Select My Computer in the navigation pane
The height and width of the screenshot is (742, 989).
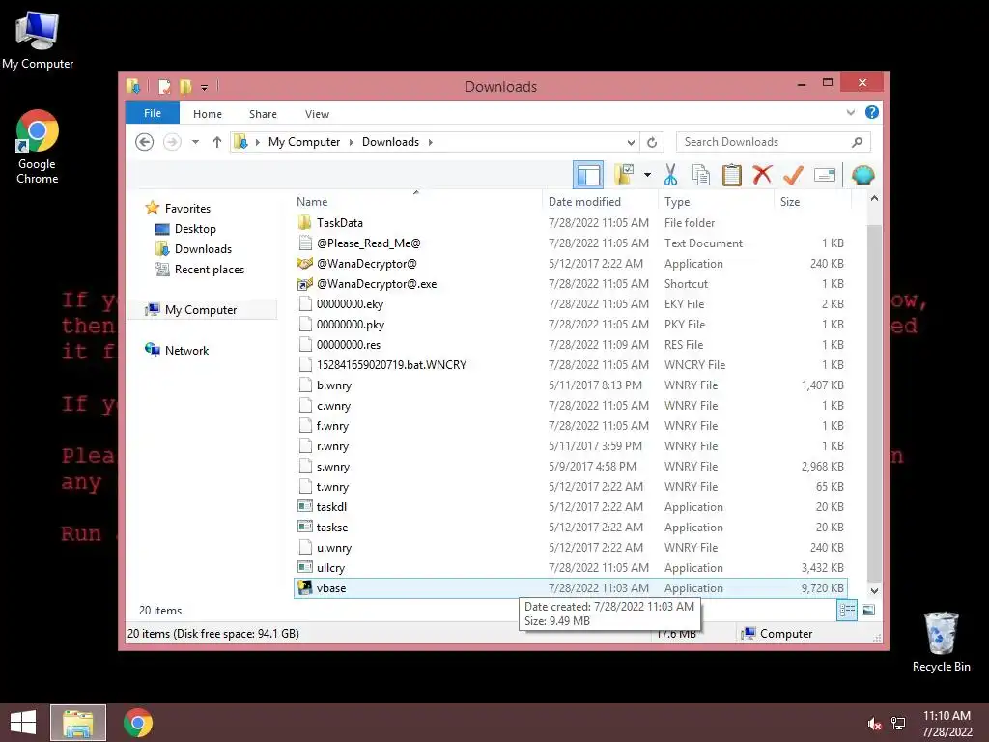pyautogui.click(x=202, y=310)
